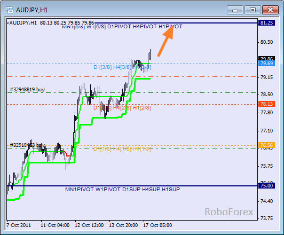Click the 11 Oct 04:00 time label
This screenshot has width=284, height=235.
[x=55, y=225]
